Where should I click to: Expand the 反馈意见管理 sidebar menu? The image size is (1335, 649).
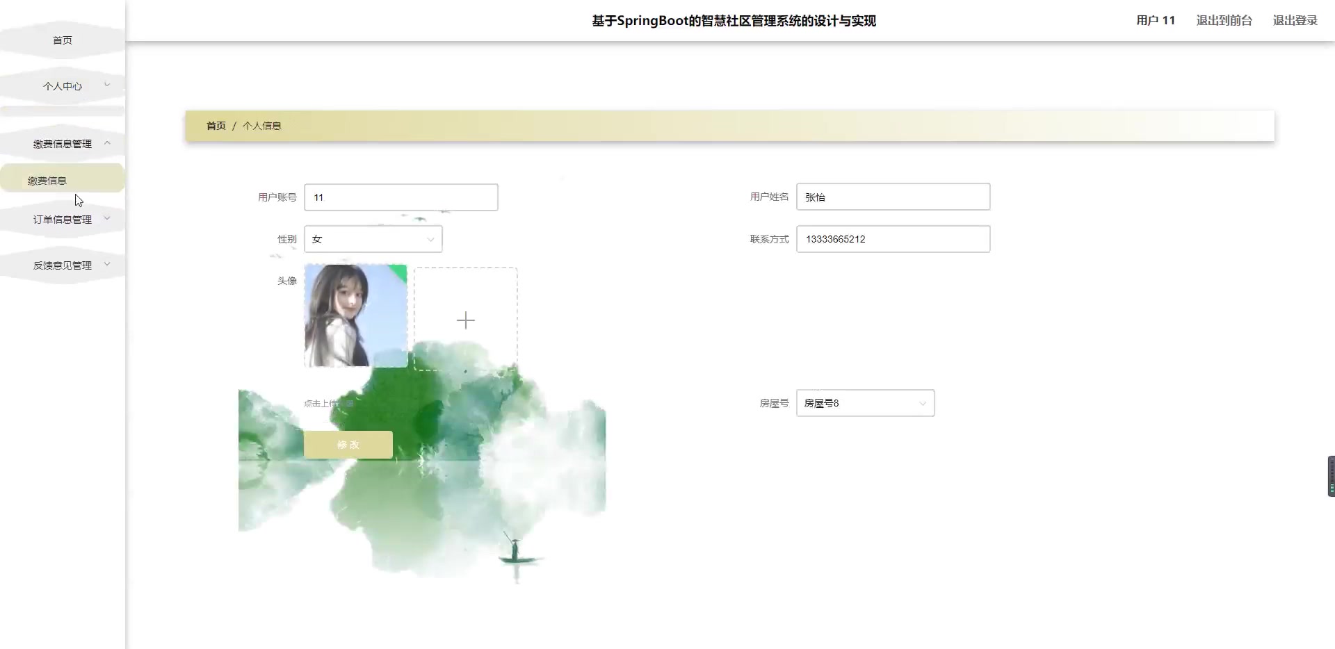point(63,265)
